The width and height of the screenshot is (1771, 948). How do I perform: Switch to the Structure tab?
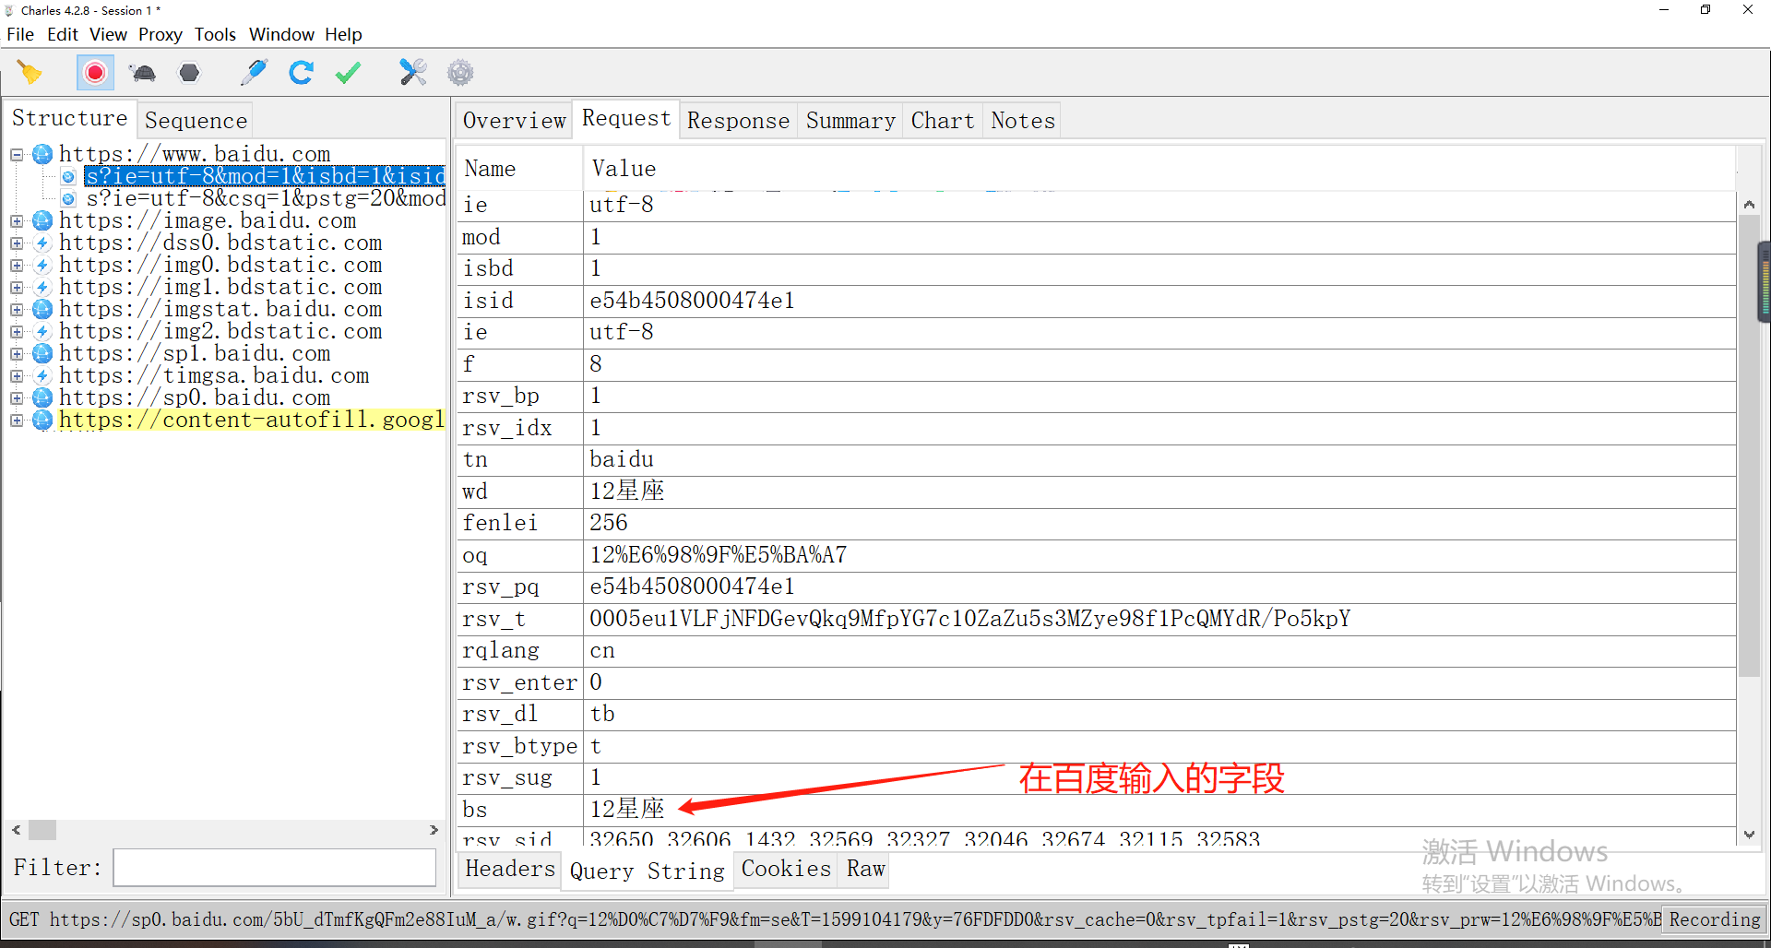(70, 119)
